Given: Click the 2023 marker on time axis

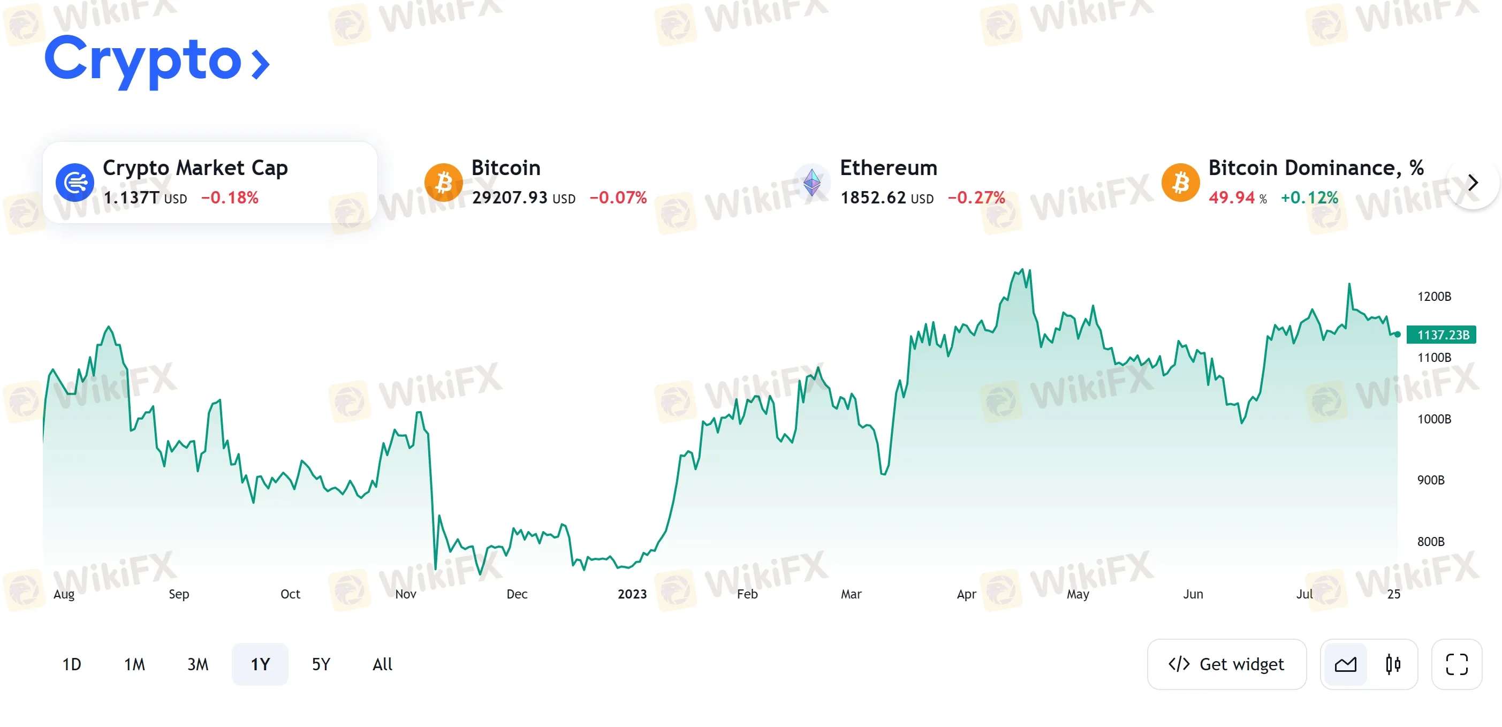Looking at the screenshot, I should click(x=632, y=594).
